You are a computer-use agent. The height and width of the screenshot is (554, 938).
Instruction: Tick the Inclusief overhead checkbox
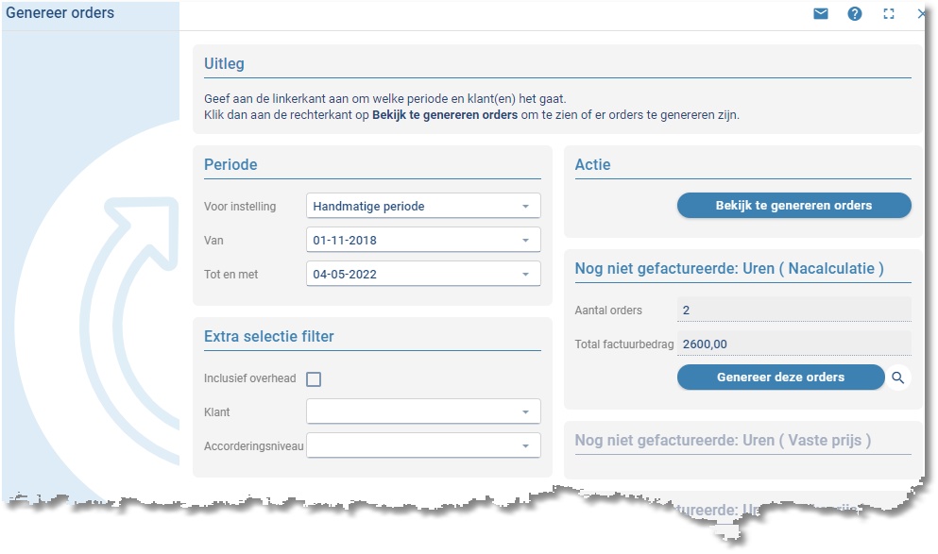point(314,379)
